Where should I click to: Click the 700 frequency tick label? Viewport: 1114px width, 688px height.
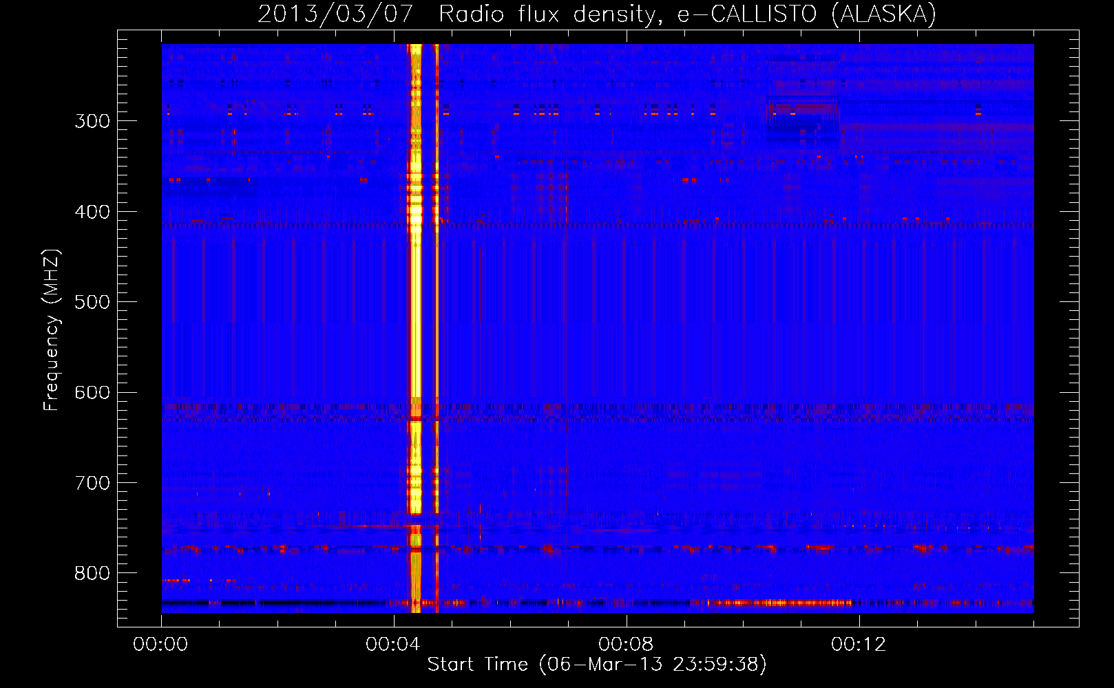click(x=92, y=483)
